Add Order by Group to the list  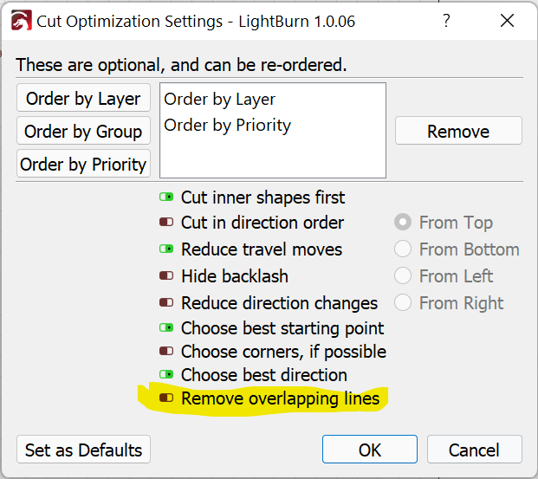point(83,131)
